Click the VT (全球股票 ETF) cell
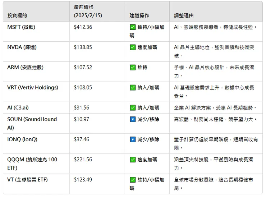The width and height of the screenshot is (266, 198). click(27, 179)
